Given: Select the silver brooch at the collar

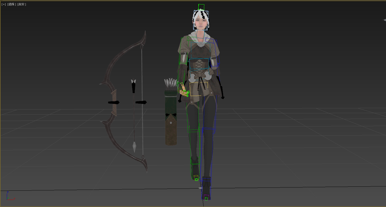Looking at the screenshot, I should [x=201, y=44].
